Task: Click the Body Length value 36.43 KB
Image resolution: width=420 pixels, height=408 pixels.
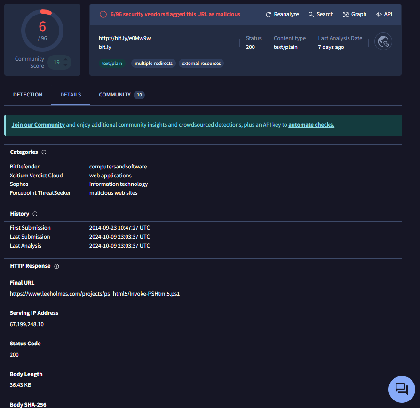Action: (20, 385)
